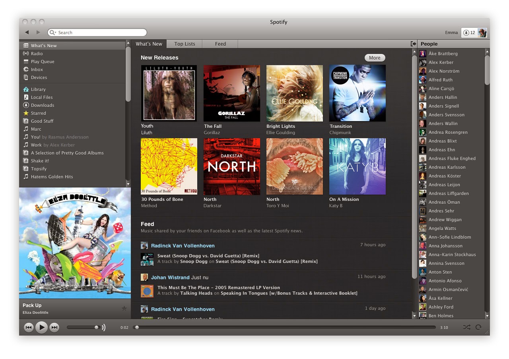Screen dimensions: 509x359
Task: Click Åke Brattberg's avatar
Action: click(423, 54)
